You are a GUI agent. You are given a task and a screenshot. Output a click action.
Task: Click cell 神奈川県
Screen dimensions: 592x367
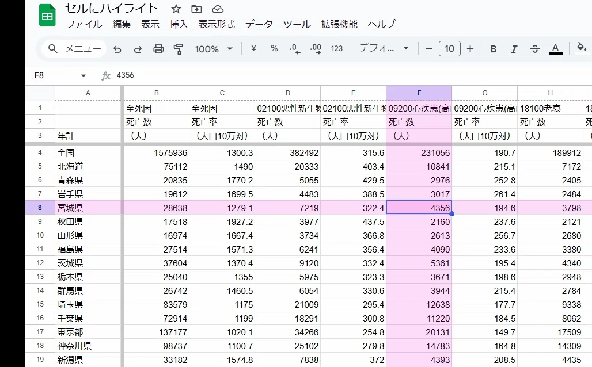pyautogui.click(x=88, y=346)
